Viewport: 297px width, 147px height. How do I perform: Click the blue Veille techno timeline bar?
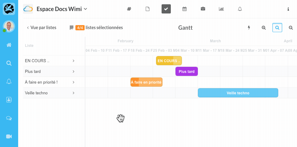tap(238, 93)
